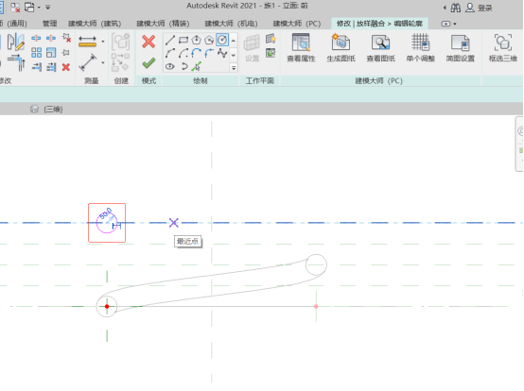Click the (三维) view tab
The width and height of the screenshot is (524, 391).
tap(54, 110)
